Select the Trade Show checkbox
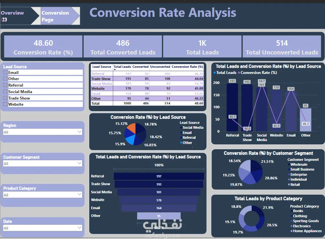Viewport: 325px width, 239px height. click(x=5, y=98)
